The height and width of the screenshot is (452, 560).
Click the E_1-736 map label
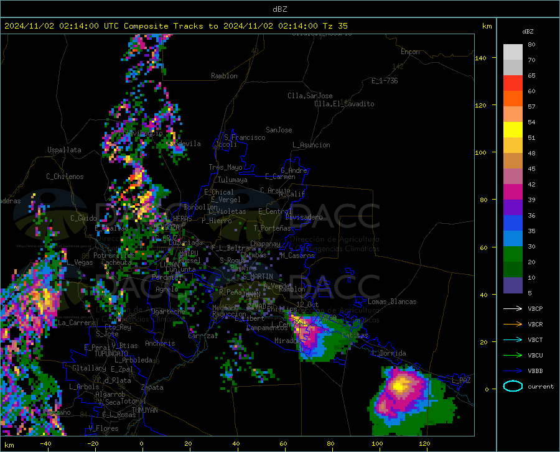[385, 81]
